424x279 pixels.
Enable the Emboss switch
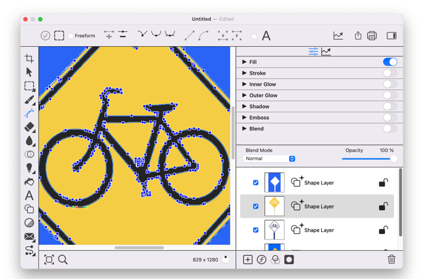[390, 118]
